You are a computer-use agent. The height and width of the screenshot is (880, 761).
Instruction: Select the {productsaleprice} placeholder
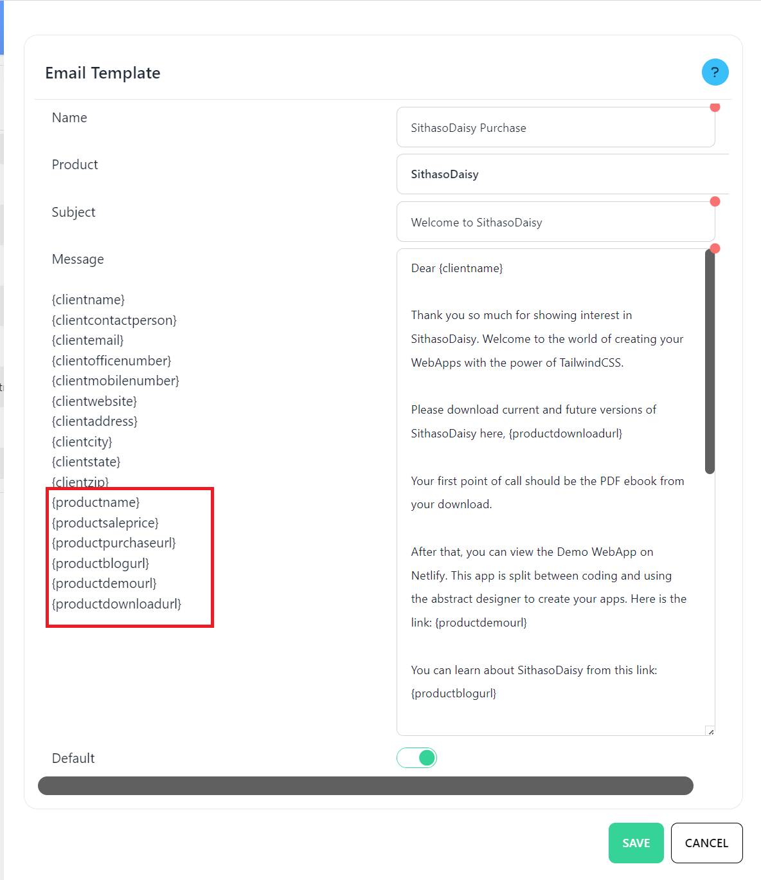pyautogui.click(x=105, y=523)
